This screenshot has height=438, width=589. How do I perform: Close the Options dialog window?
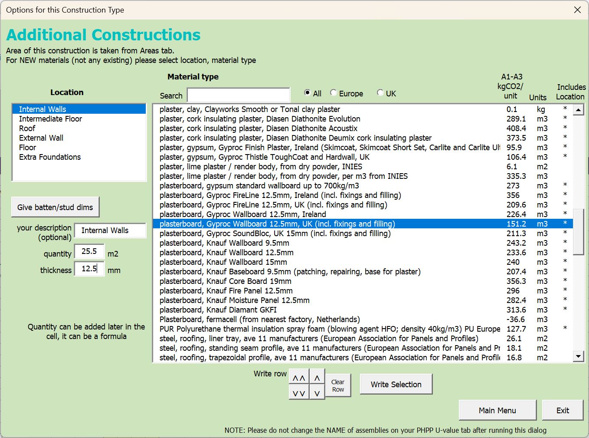577,10
